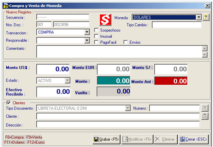Screen dimensions: 213x147
Task: Click the Nro. Doc. number field 0023896
Action: (x=71, y=25)
